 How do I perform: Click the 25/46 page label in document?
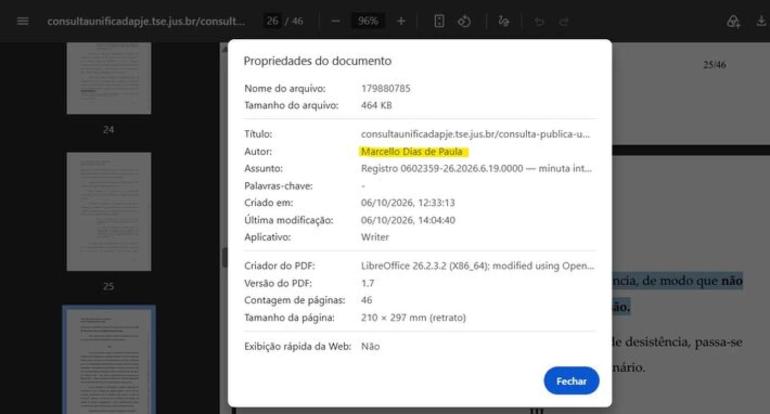[x=714, y=65]
